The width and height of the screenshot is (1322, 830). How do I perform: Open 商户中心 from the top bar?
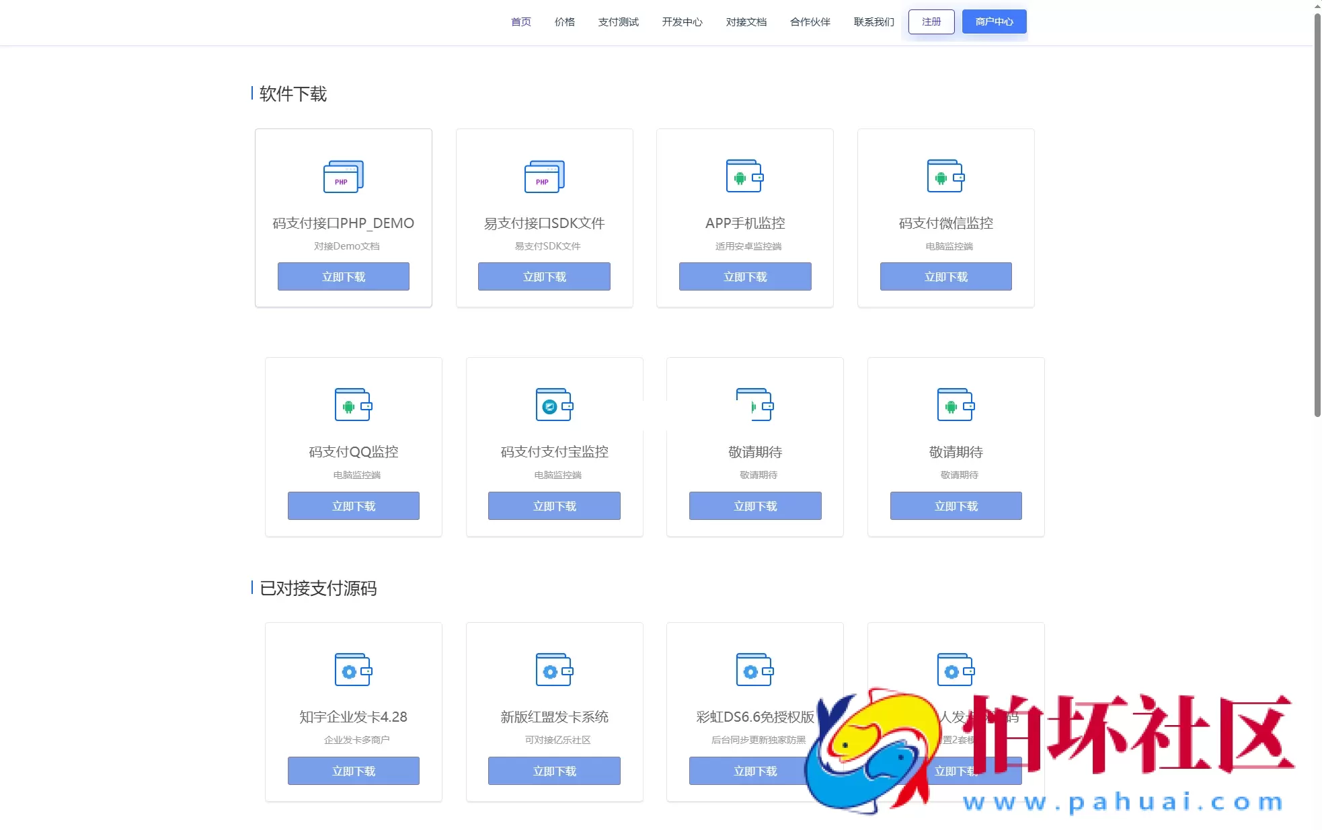(994, 22)
